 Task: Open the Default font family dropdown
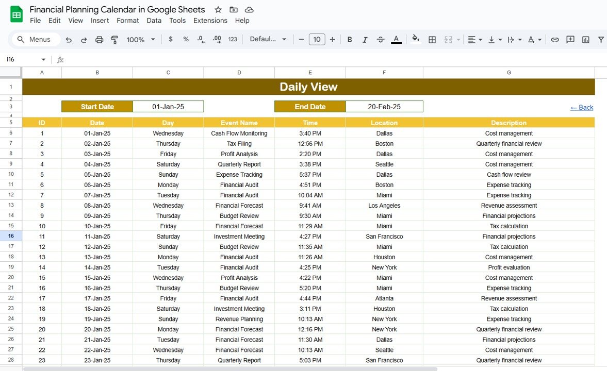point(268,39)
